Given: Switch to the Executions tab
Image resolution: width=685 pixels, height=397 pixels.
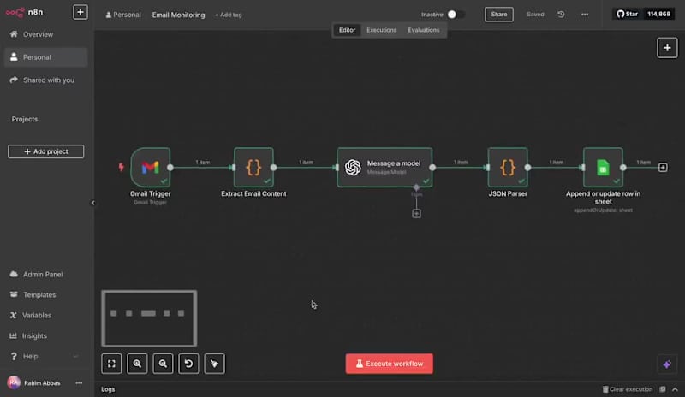Looking at the screenshot, I should tap(381, 30).
